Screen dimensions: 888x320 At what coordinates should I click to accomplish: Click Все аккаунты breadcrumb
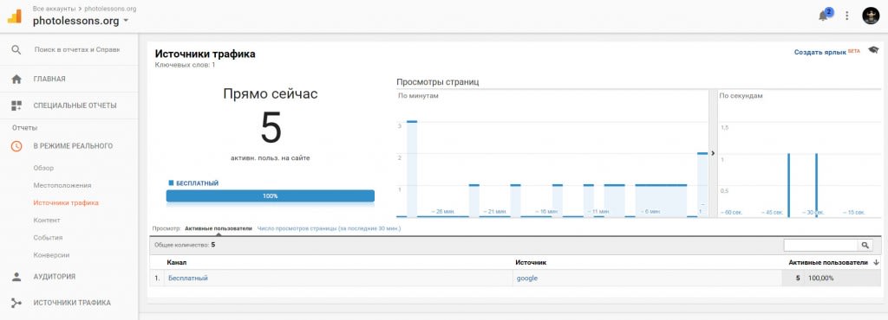[54, 9]
